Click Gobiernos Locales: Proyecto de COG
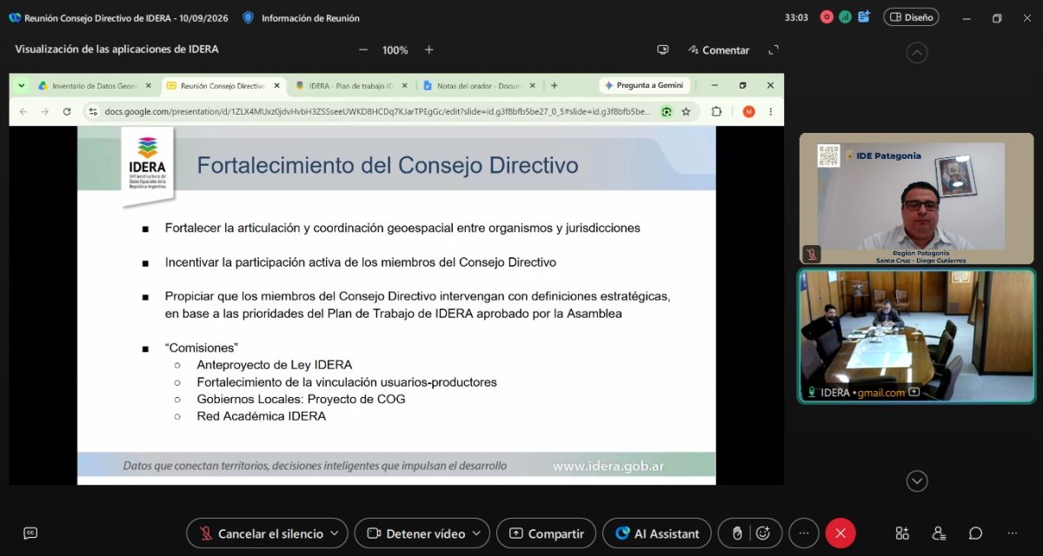The width and height of the screenshot is (1043, 556). (x=302, y=399)
